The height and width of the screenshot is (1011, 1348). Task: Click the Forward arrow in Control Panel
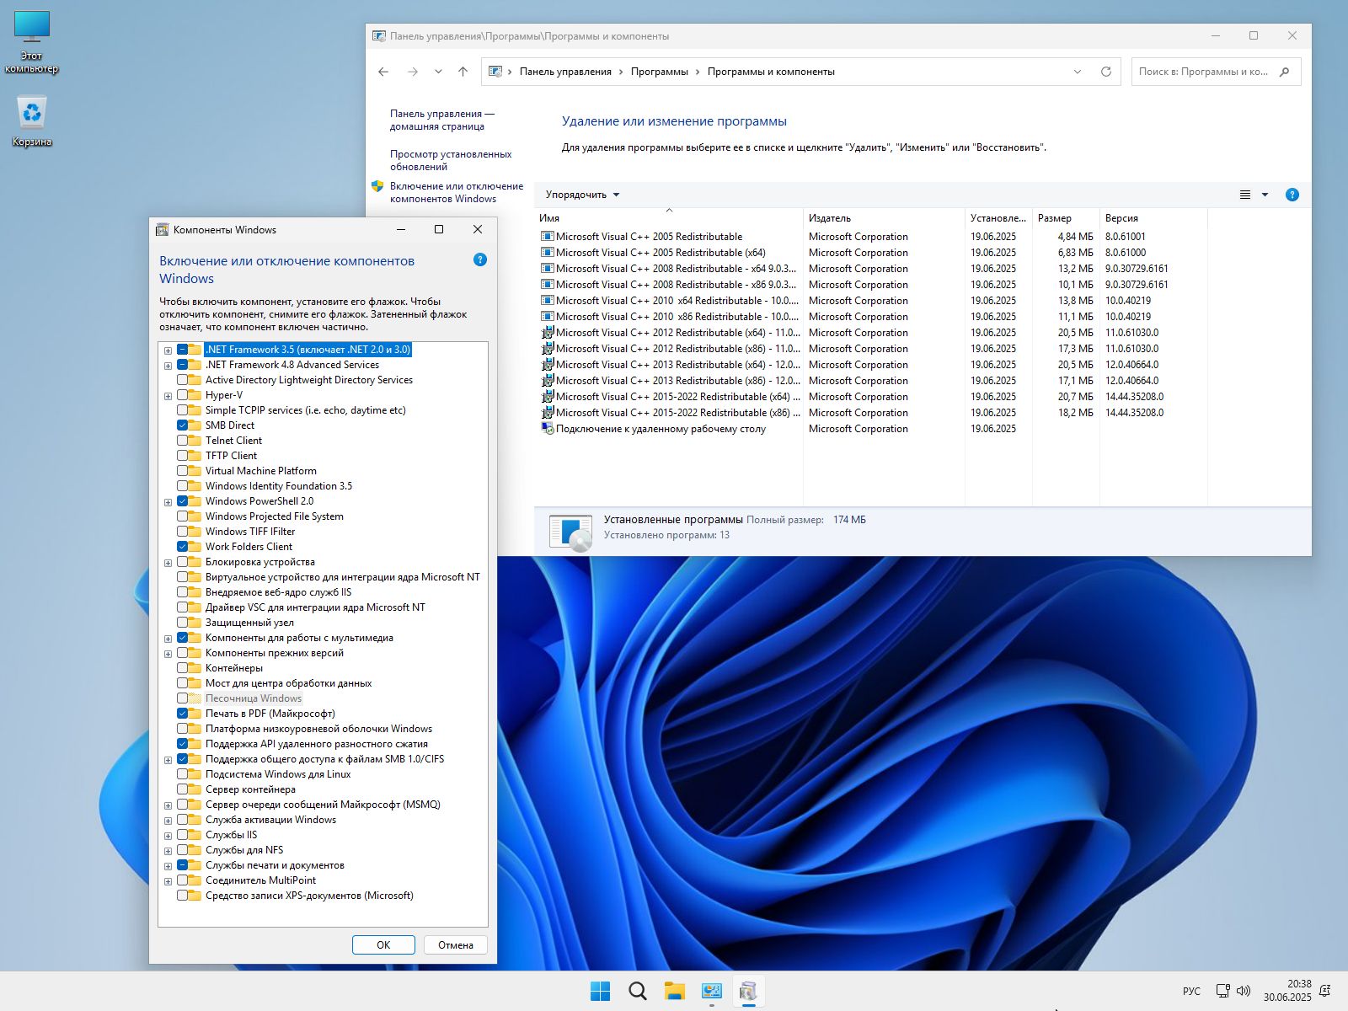click(x=412, y=72)
